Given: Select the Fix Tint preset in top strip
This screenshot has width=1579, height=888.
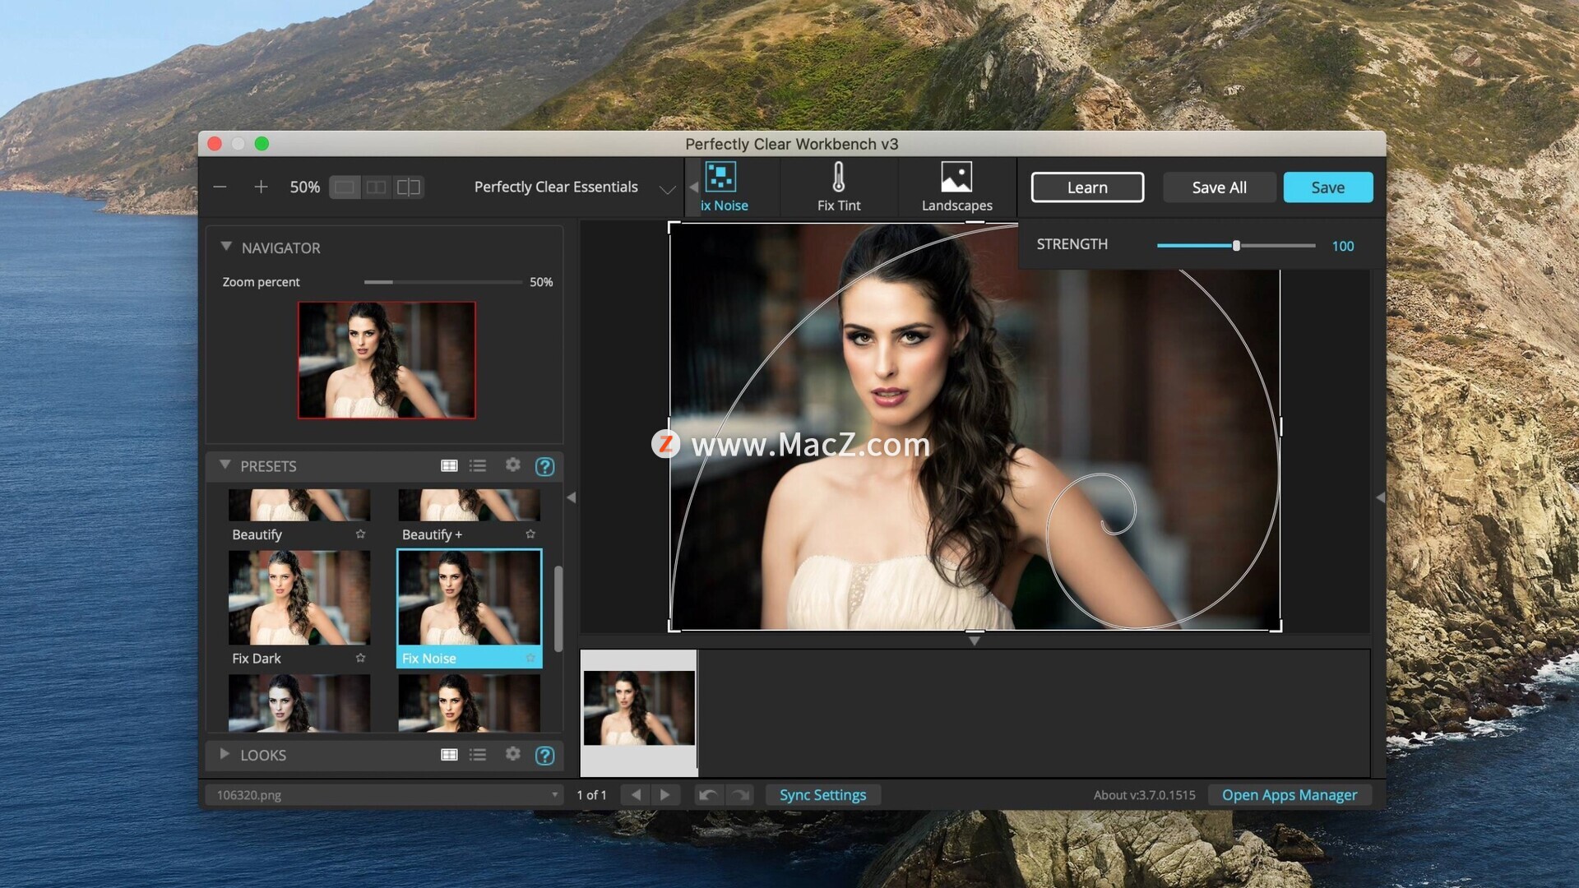Looking at the screenshot, I should (x=839, y=187).
